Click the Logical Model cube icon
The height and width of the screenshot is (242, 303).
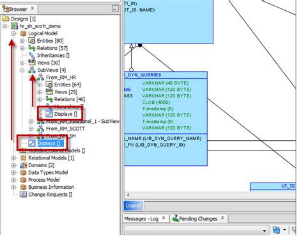23,33
